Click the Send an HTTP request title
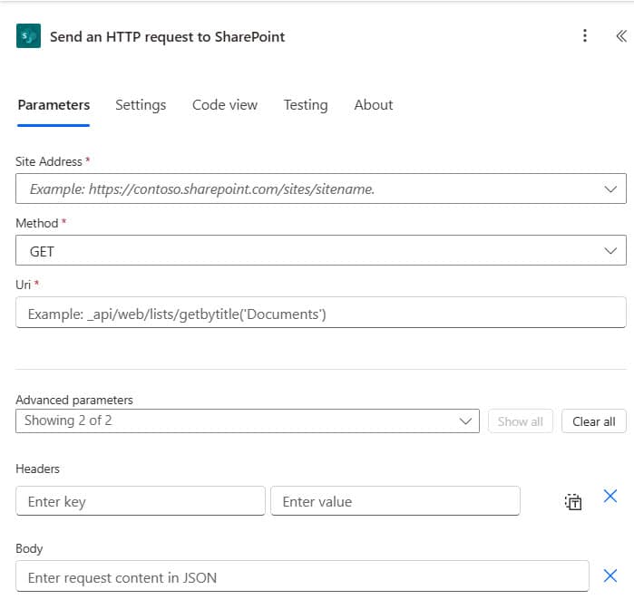This screenshot has height=609, width=634. [167, 37]
